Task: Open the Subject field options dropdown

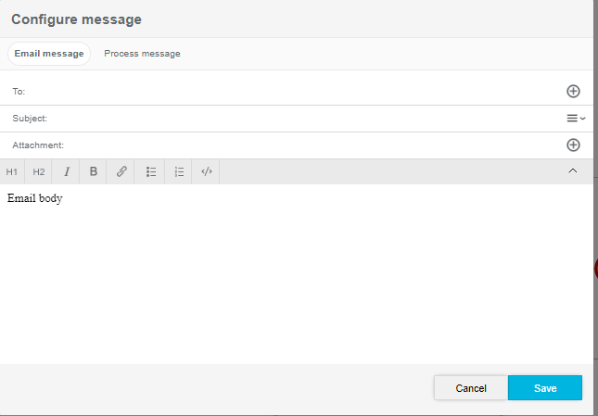Action: [x=576, y=119]
